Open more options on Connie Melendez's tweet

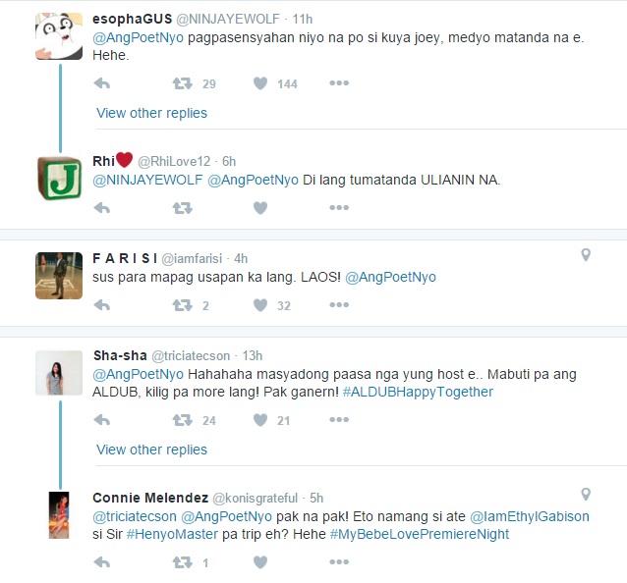coord(339,562)
